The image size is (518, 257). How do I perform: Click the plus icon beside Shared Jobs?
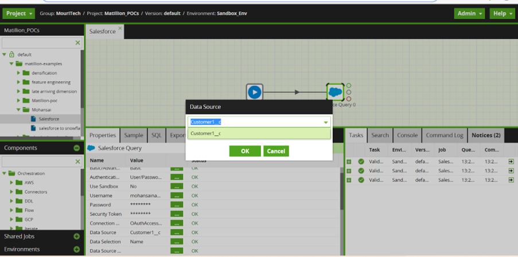click(x=77, y=236)
